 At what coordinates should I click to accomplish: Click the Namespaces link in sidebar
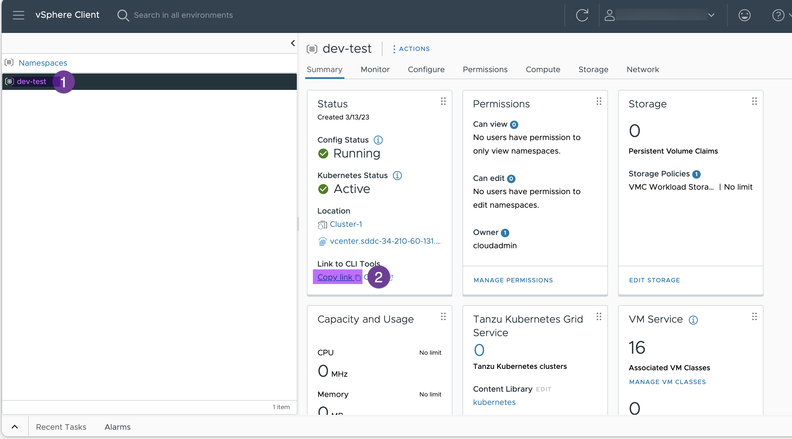click(43, 63)
